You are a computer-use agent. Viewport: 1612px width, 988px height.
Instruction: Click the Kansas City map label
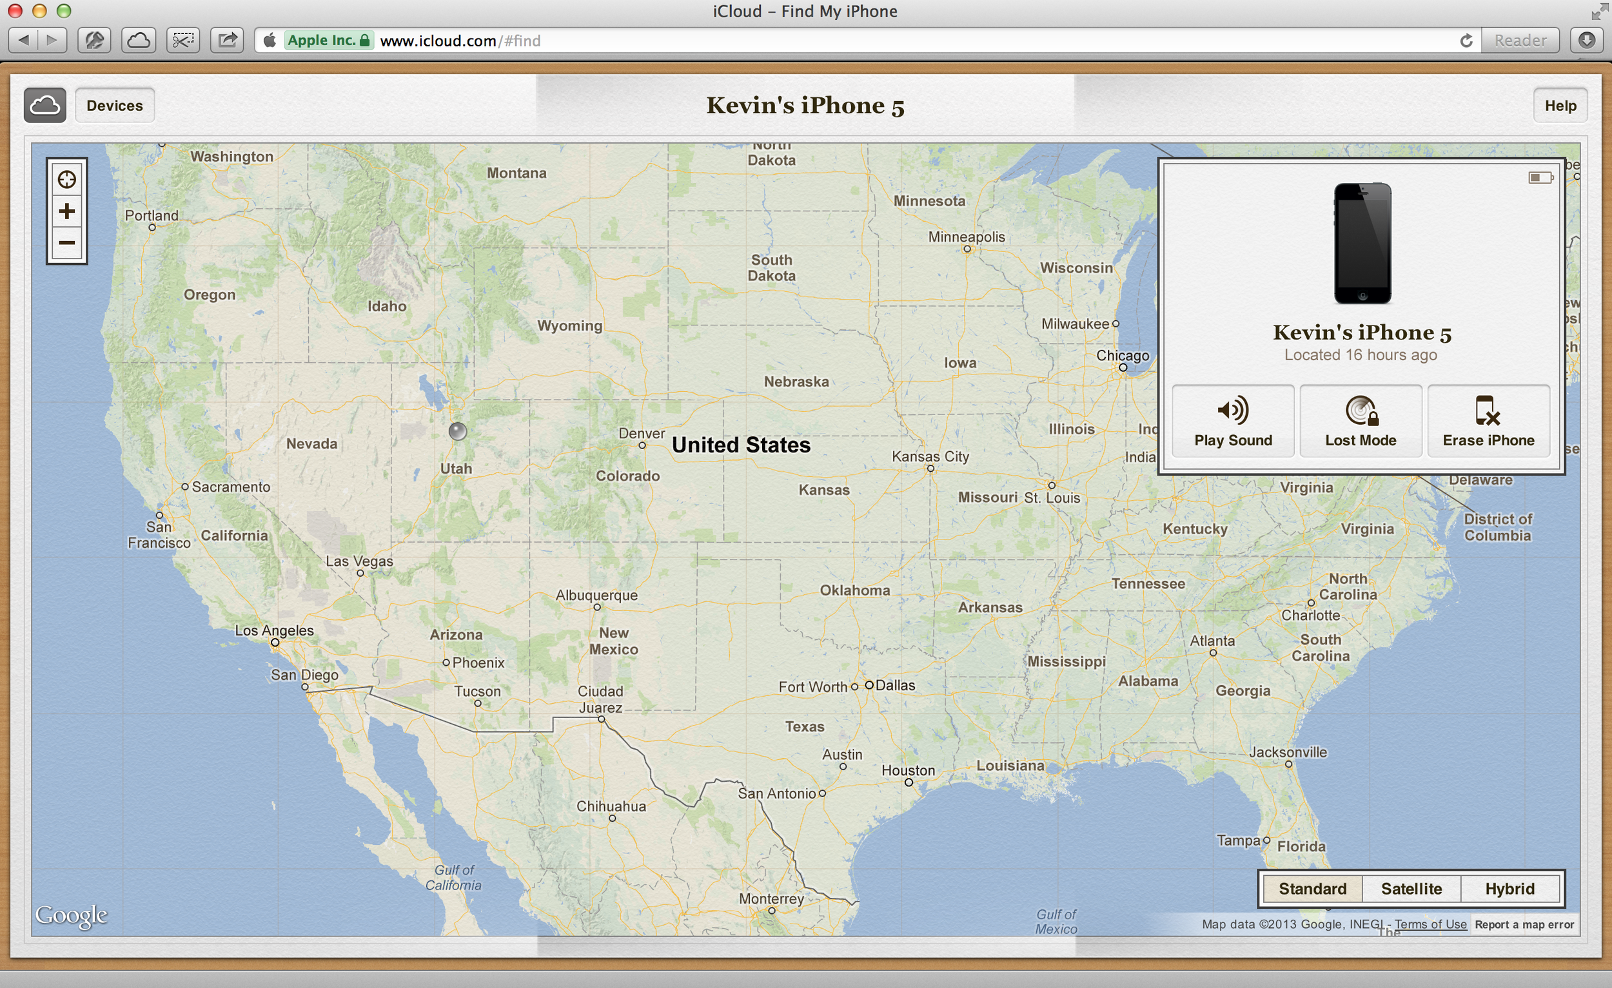[930, 456]
